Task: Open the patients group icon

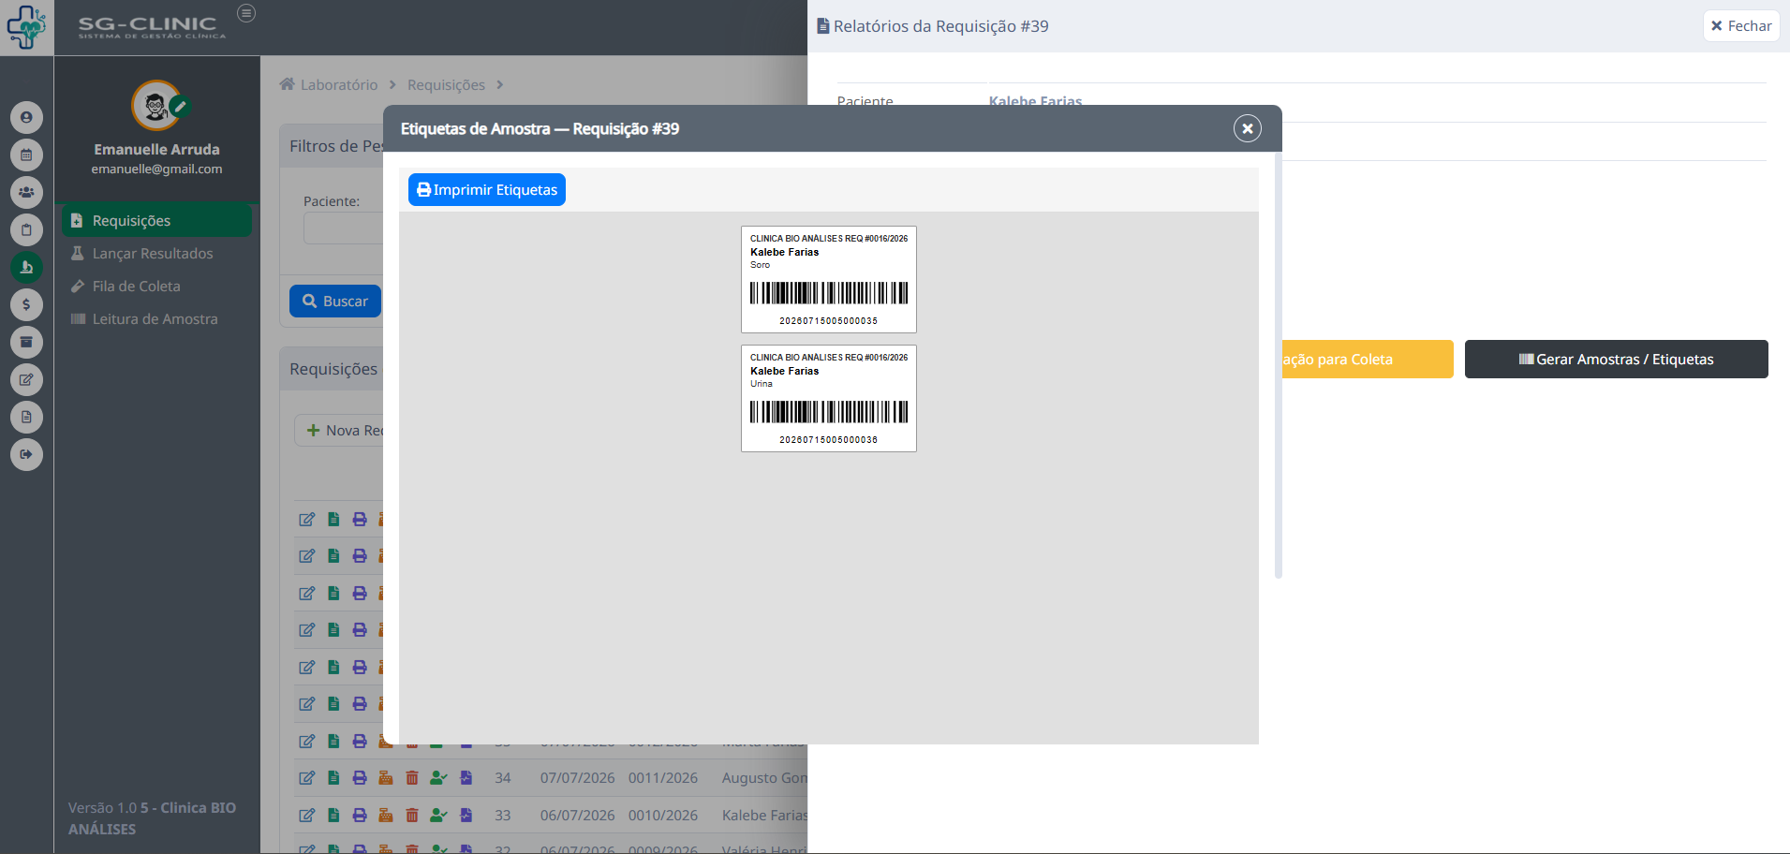Action: 26,192
